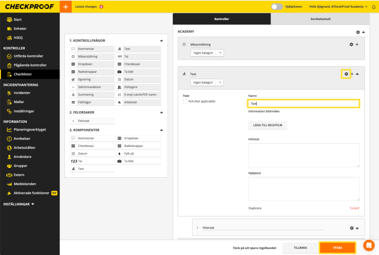
Task: Click gear settings icon on Text question
Action: click(x=346, y=74)
